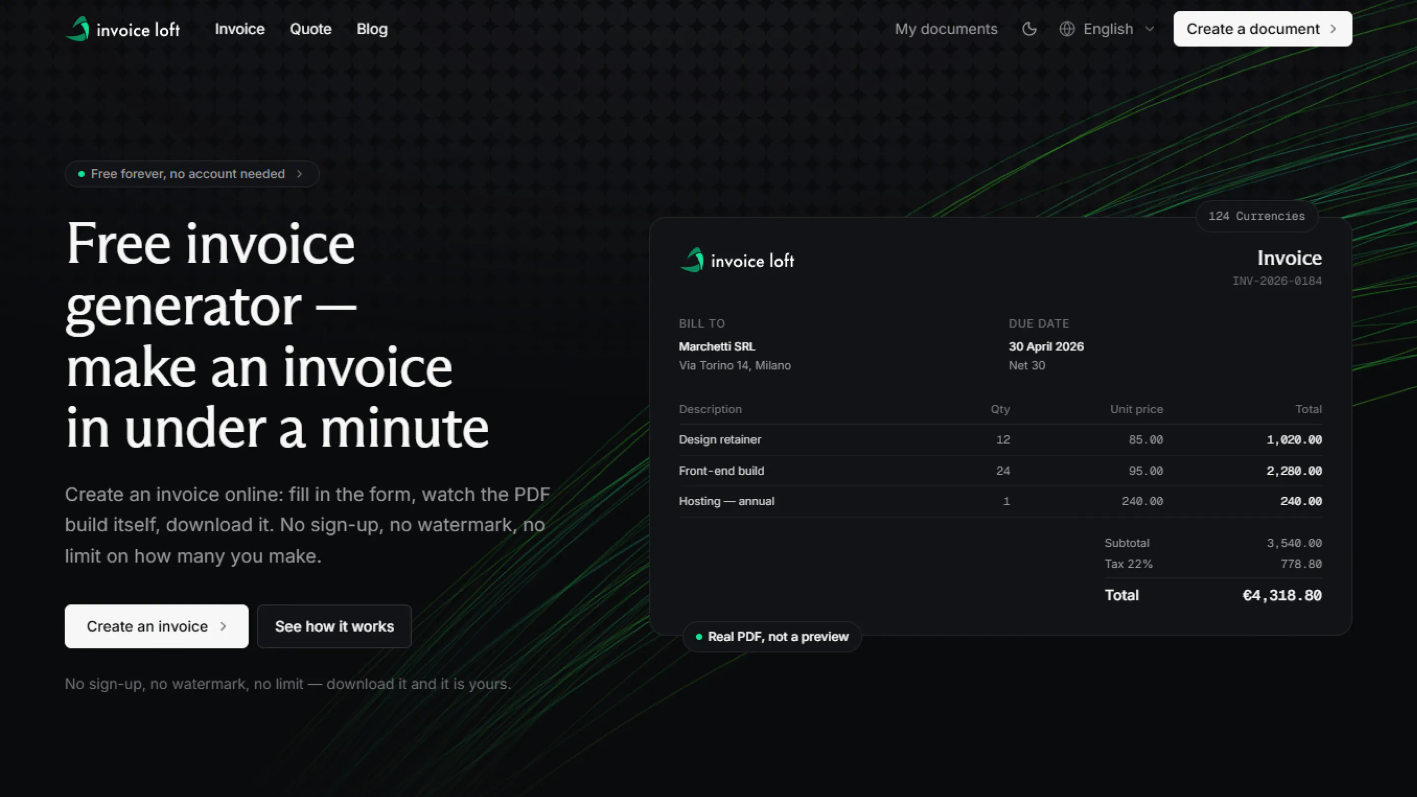1417x797 pixels.
Task: Click the DUE DATE label
Action: click(1039, 323)
